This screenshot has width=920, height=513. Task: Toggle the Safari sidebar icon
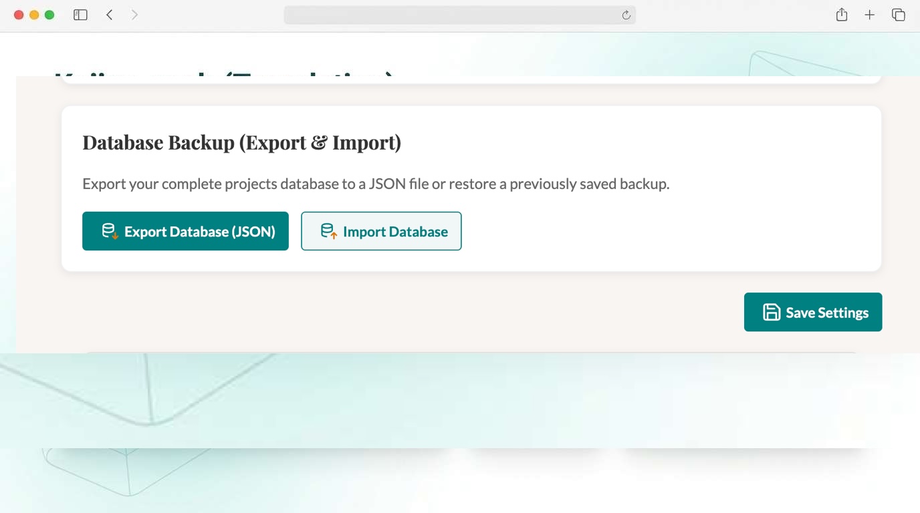80,15
